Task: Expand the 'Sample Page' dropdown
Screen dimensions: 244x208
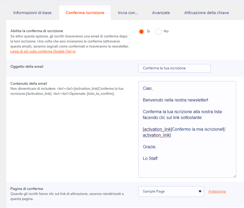Action: (171, 192)
